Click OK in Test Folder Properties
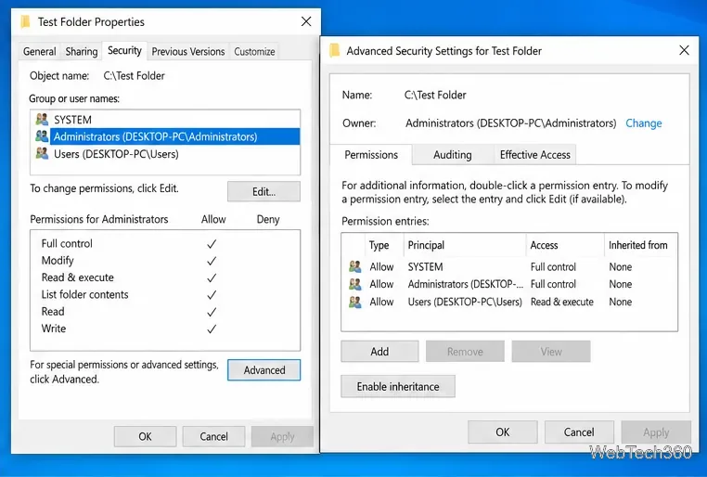The image size is (707, 477). 145,436
